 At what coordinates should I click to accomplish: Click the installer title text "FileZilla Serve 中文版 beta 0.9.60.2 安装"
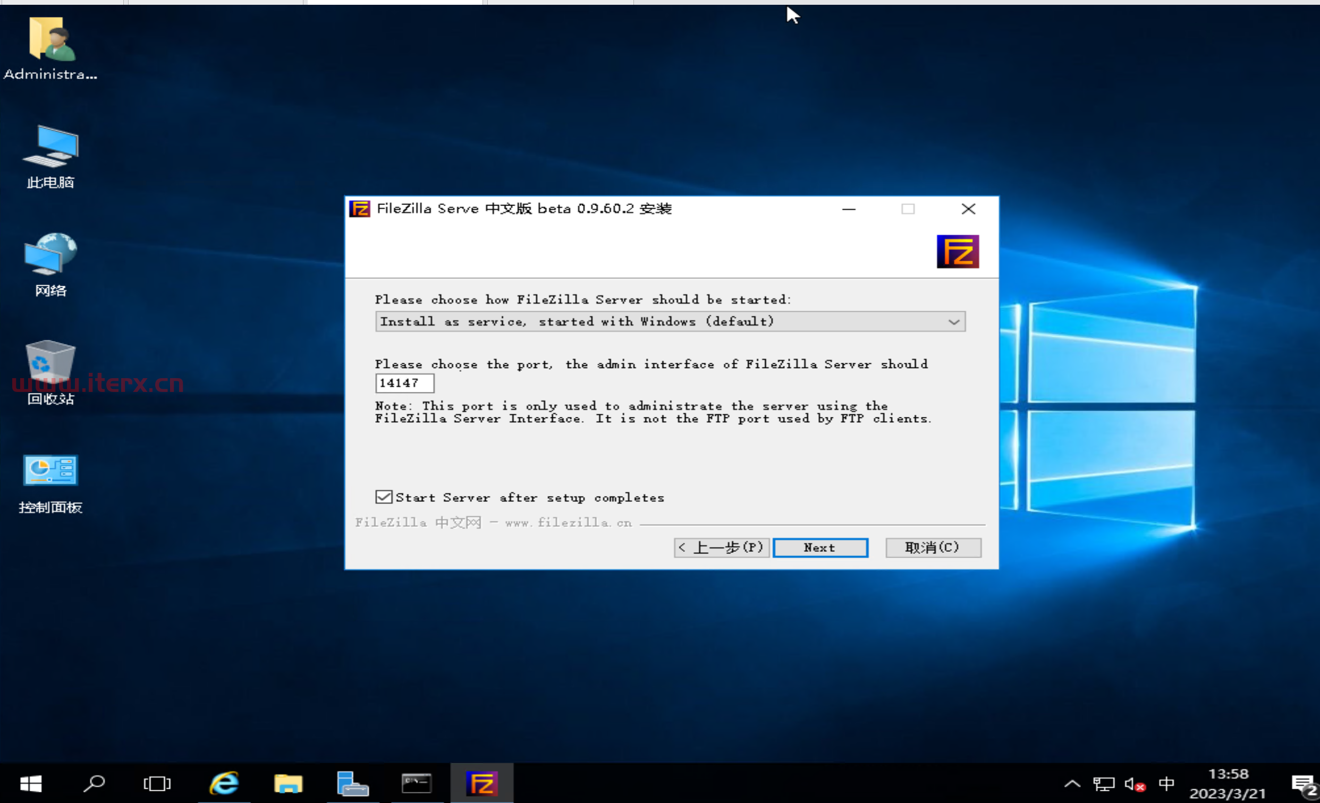point(524,209)
